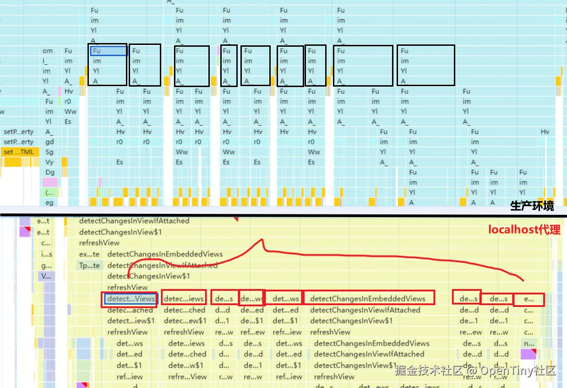Select the 'e...' call frame
This screenshot has width=567, height=388.
tap(529, 299)
